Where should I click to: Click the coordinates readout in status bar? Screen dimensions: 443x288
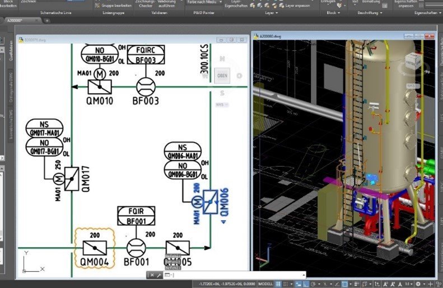pos(227,284)
